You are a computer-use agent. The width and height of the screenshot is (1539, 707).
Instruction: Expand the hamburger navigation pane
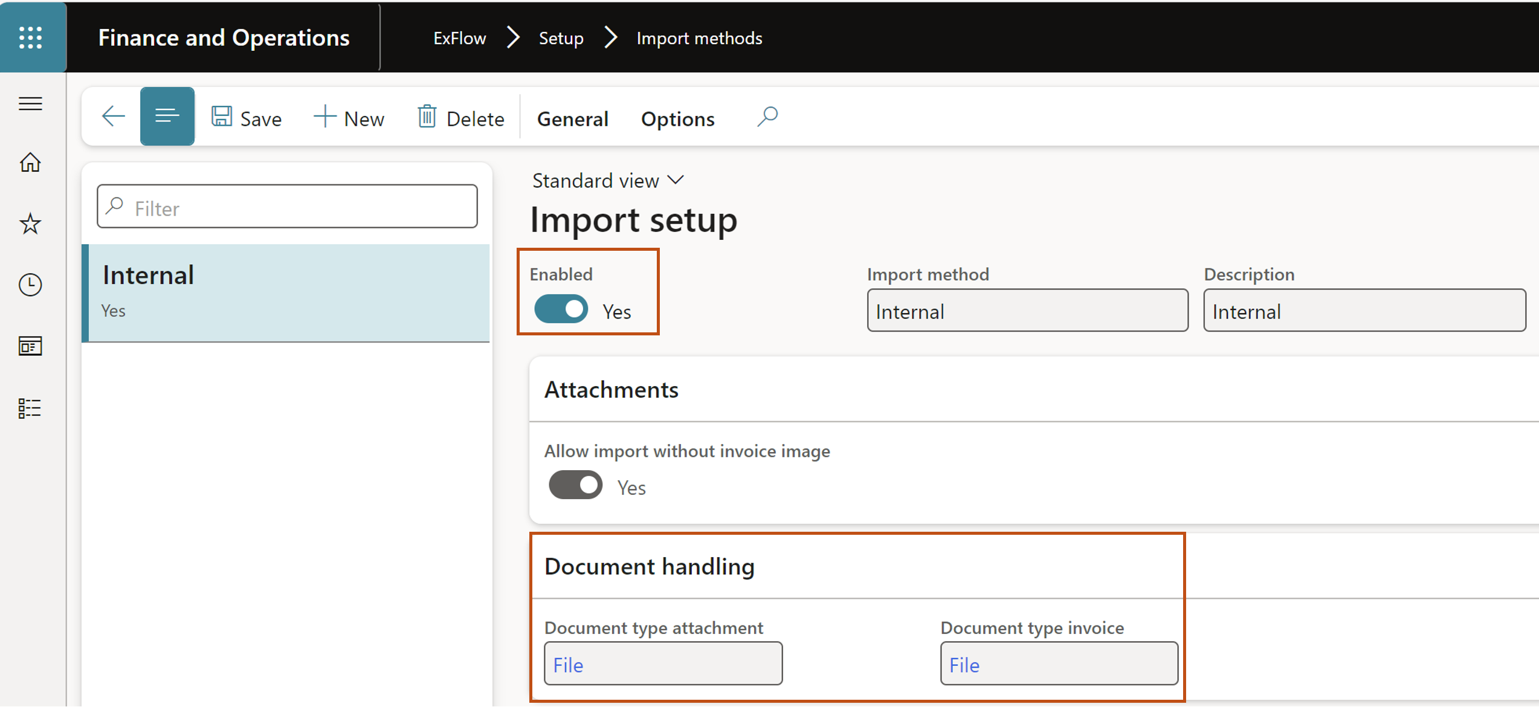coord(31,104)
